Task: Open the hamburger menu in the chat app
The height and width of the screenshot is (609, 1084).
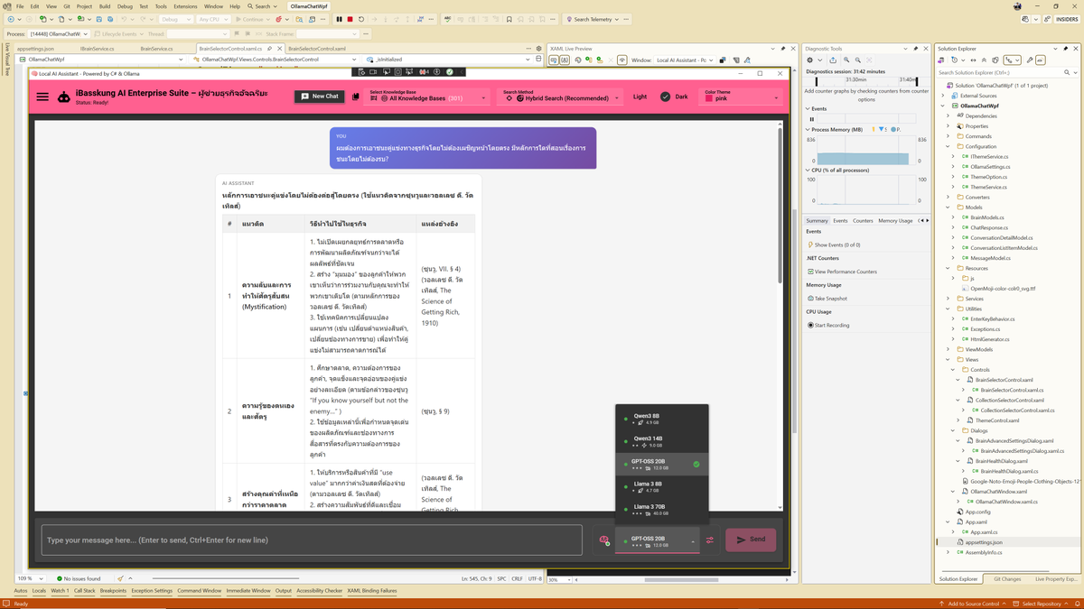Action: pos(42,97)
